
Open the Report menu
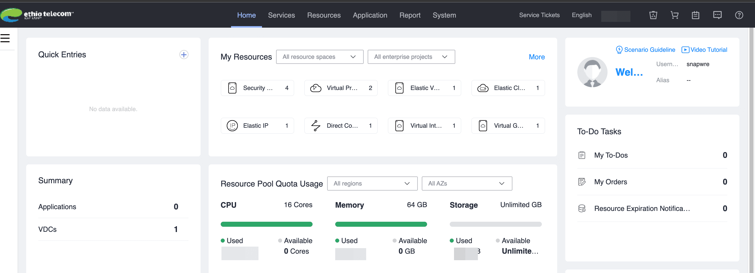click(x=410, y=15)
